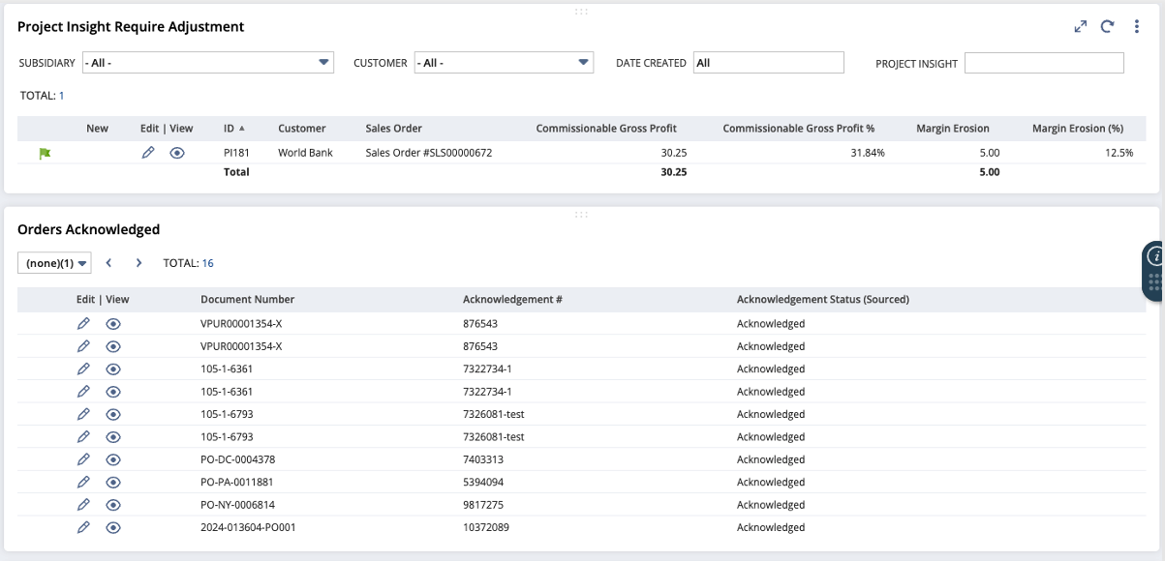Edit the PO-NY-0006814 order
Image resolution: width=1165 pixels, height=561 pixels.
(x=83, y=505)
